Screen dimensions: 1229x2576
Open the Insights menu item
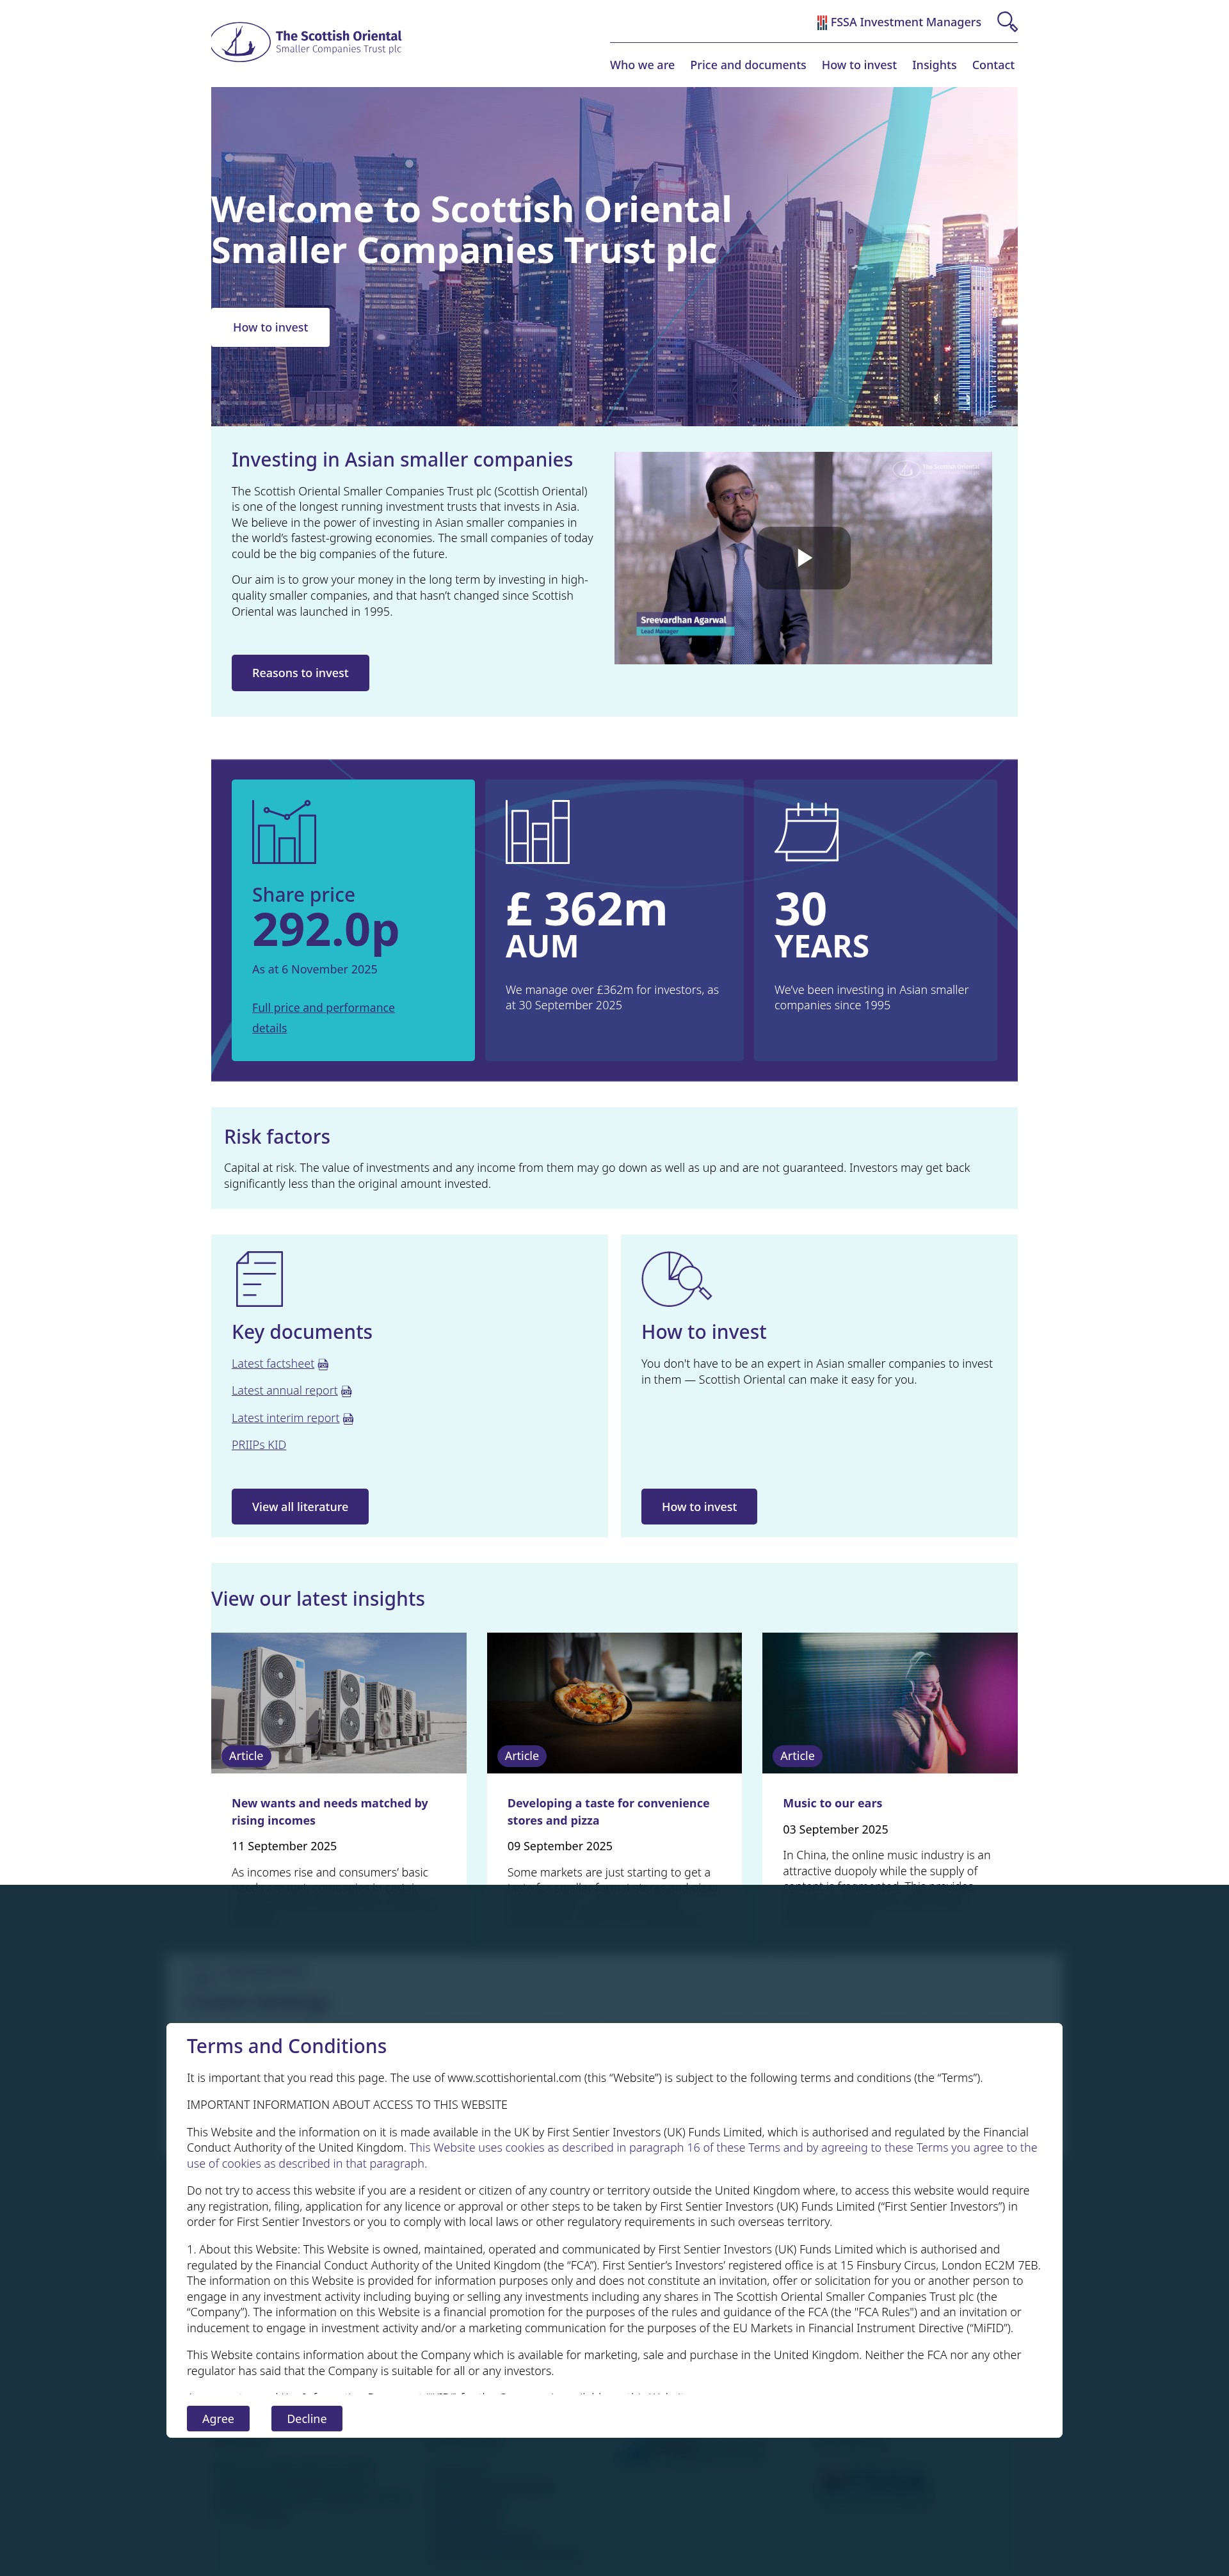click(934, 65)
